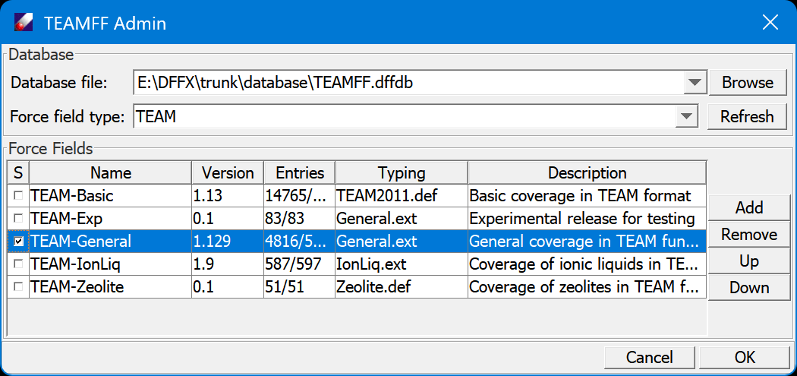Click version cell 1.13
The image size is (797, 376).
click(228, 196)
